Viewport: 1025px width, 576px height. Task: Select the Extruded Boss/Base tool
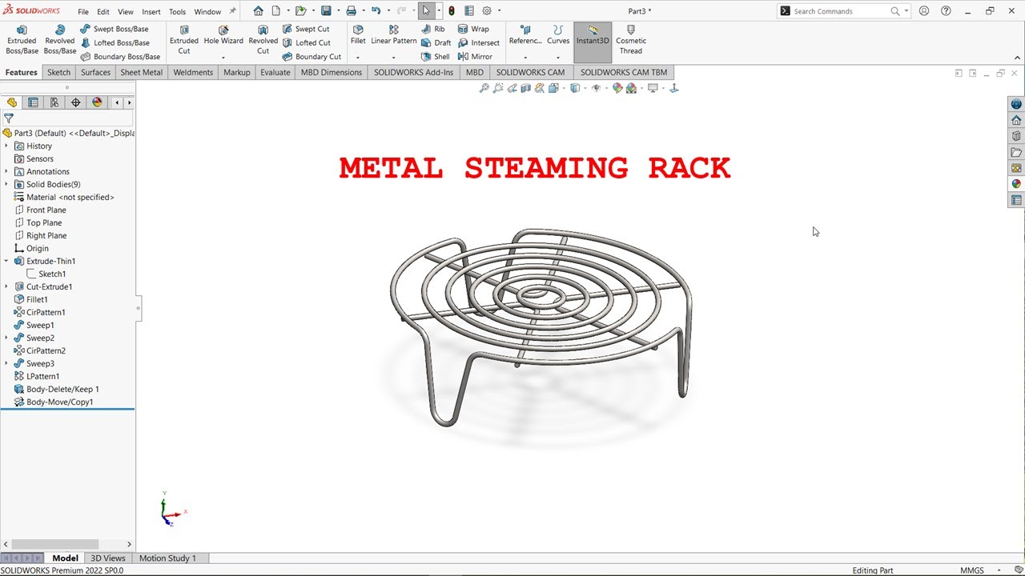click(22, 40)
